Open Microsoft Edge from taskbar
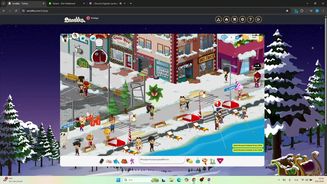This screenshot has height=184, width=327. coord(179,180)
